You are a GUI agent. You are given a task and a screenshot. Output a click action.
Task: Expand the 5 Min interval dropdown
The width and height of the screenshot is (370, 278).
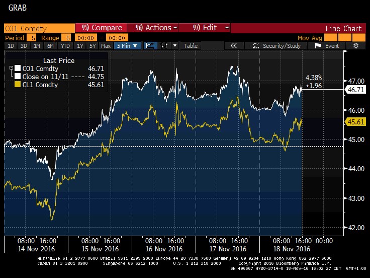128,46
